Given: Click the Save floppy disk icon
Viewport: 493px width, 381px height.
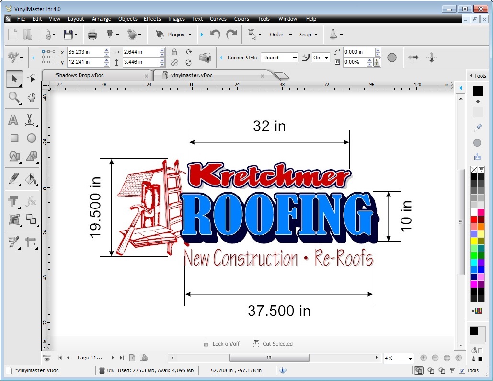Looking at the screenshot, I should [68, 35].
